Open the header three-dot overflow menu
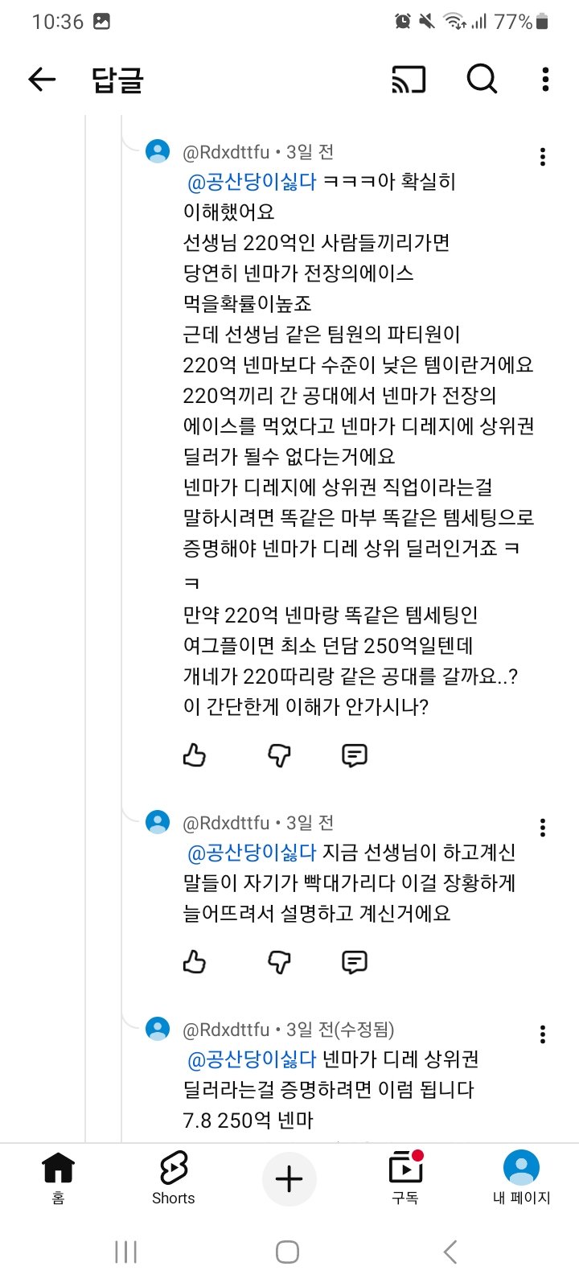This screenshot has width=579, height=1287. tap(545, 79)
